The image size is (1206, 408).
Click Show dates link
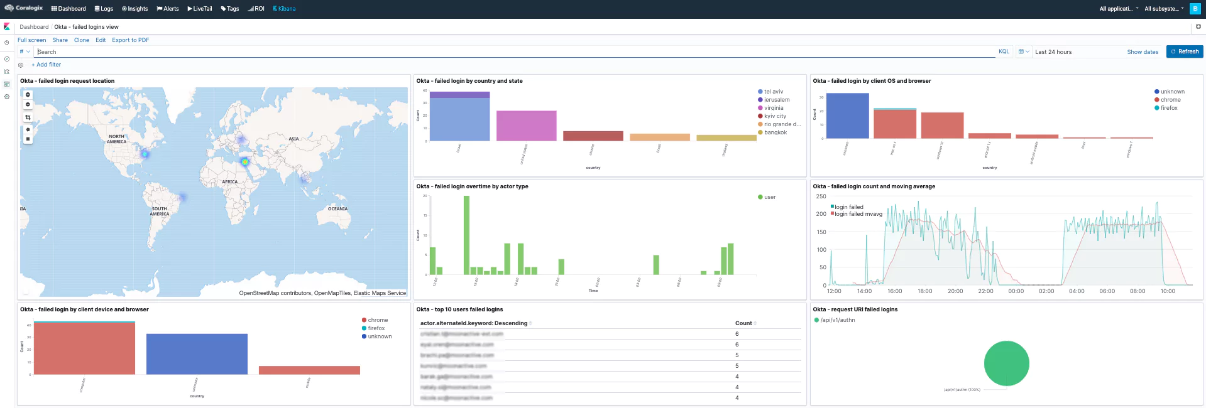pos(1143,52)
